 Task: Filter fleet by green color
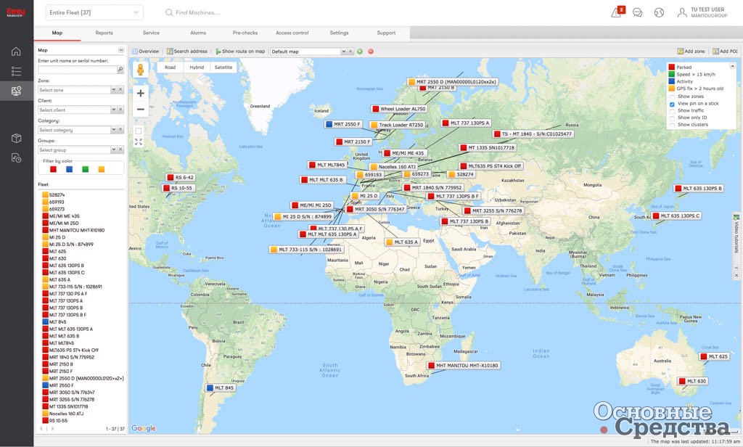[86, 169]
